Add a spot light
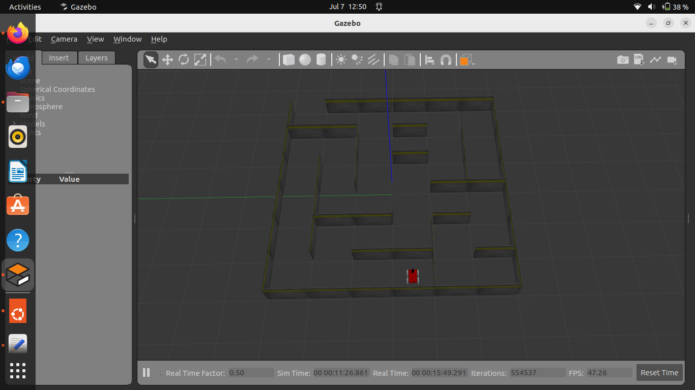The width and height of the screenshot is (695, 390). (357, 60)
